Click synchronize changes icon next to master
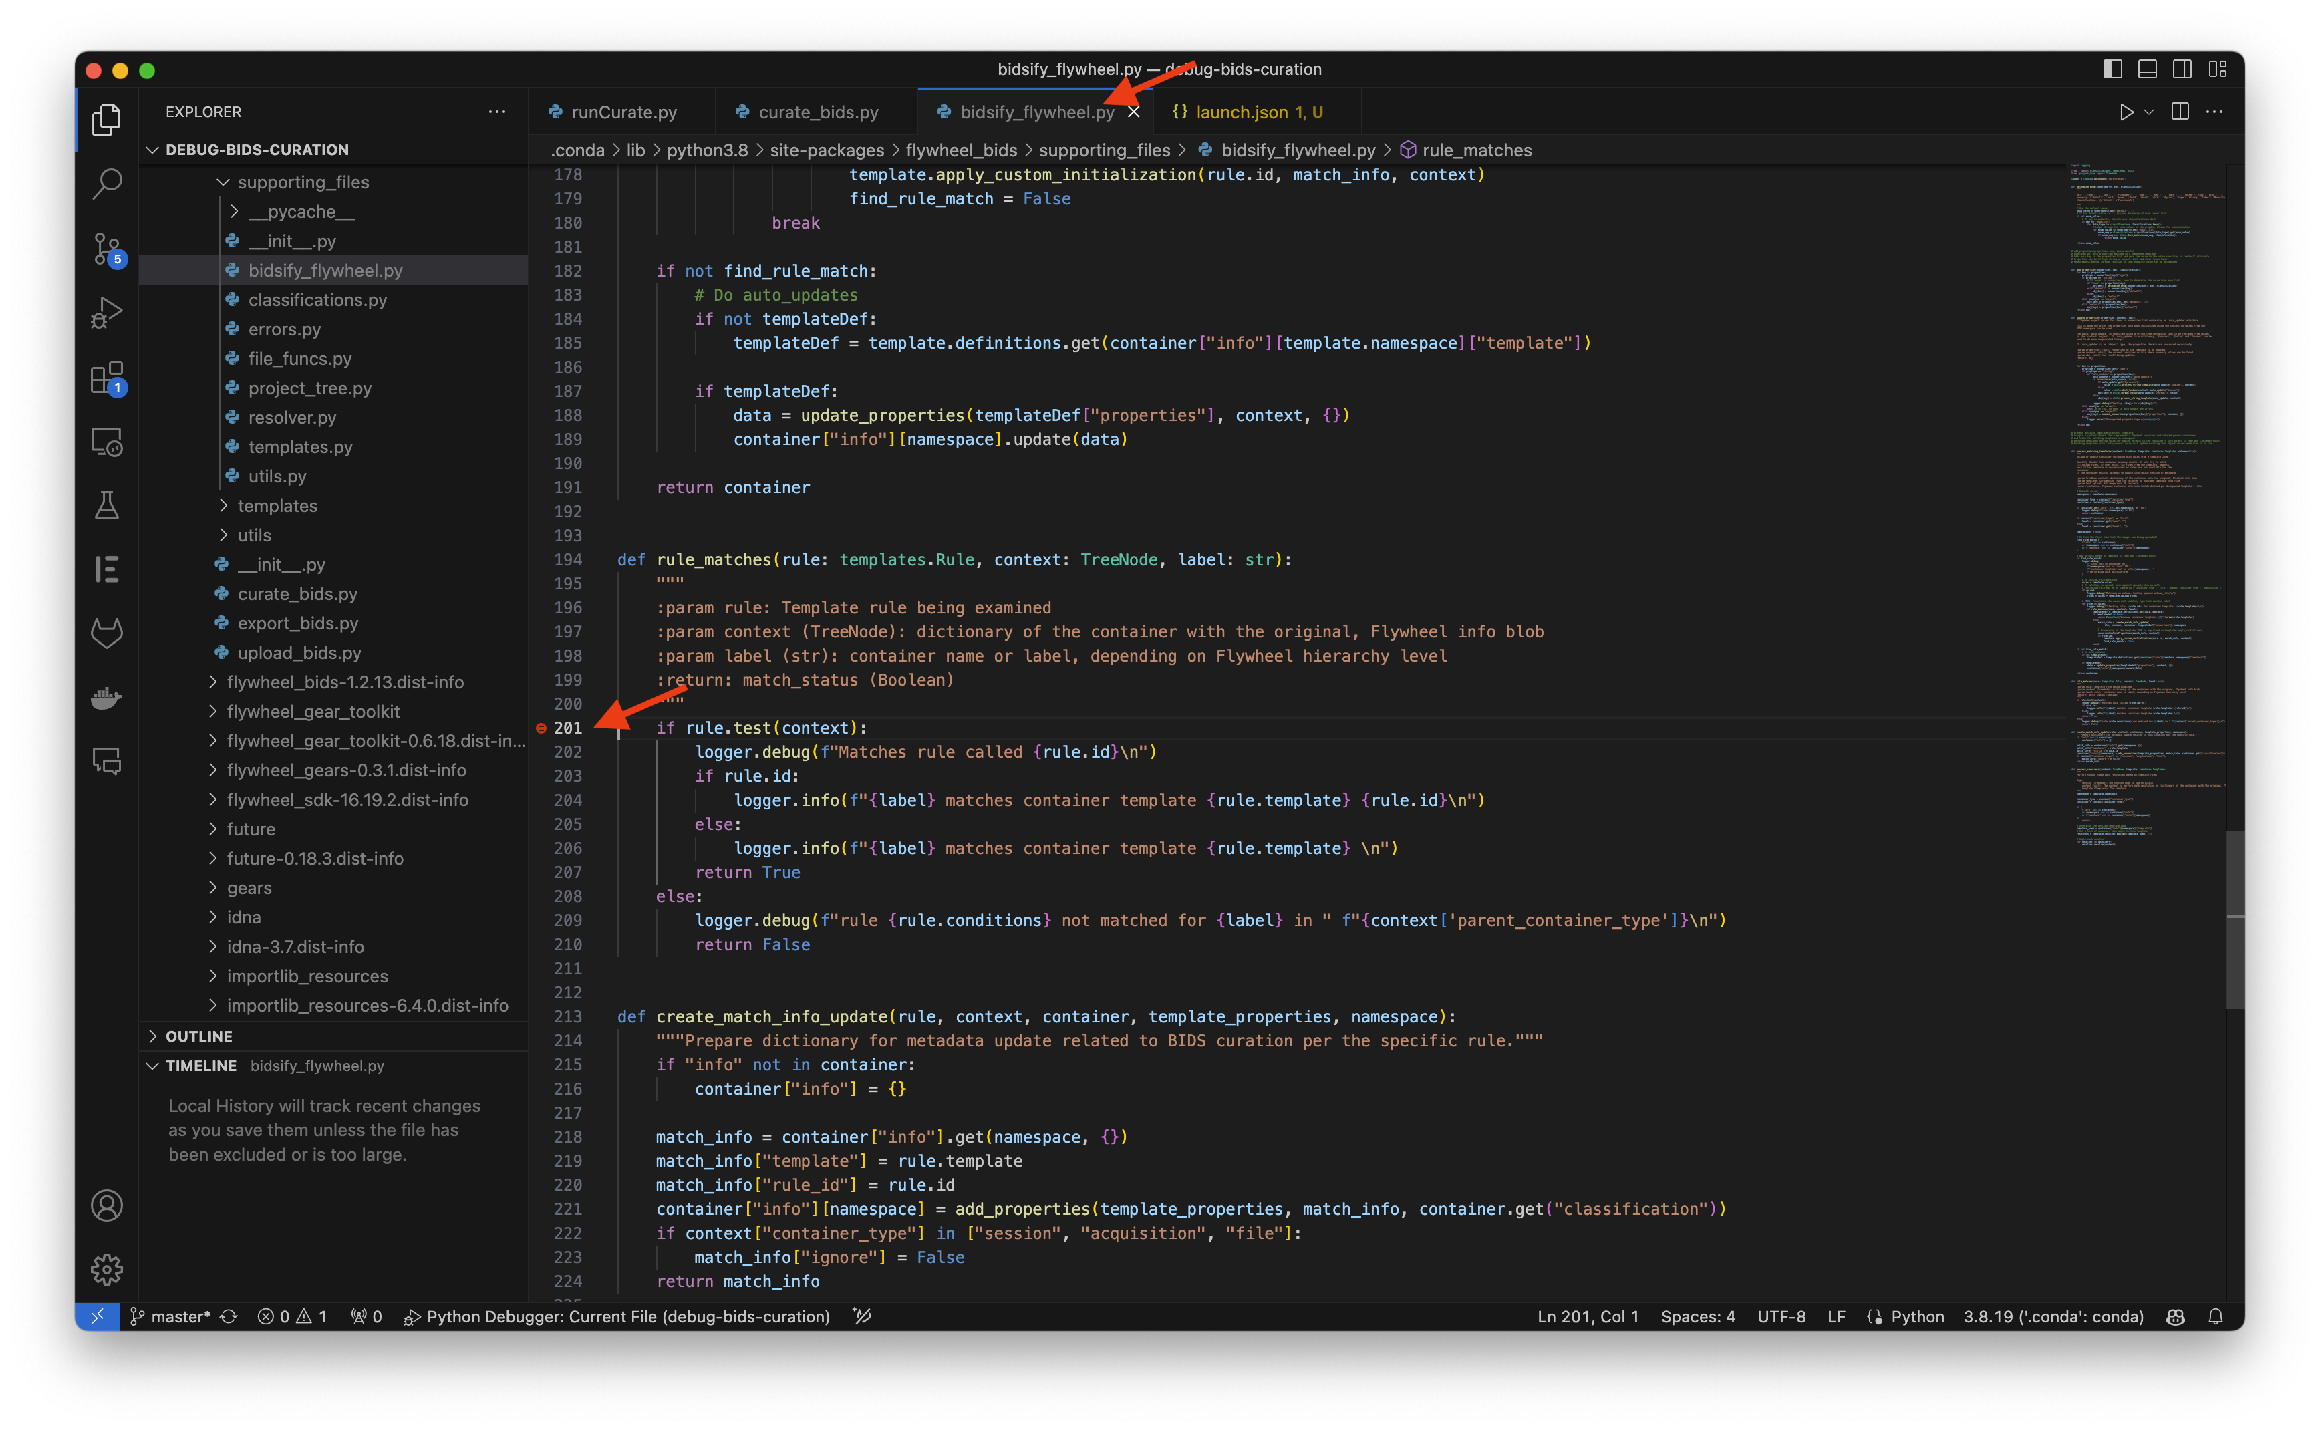Screen dimensions: 2320x1430 click(x=229, y=1316)
